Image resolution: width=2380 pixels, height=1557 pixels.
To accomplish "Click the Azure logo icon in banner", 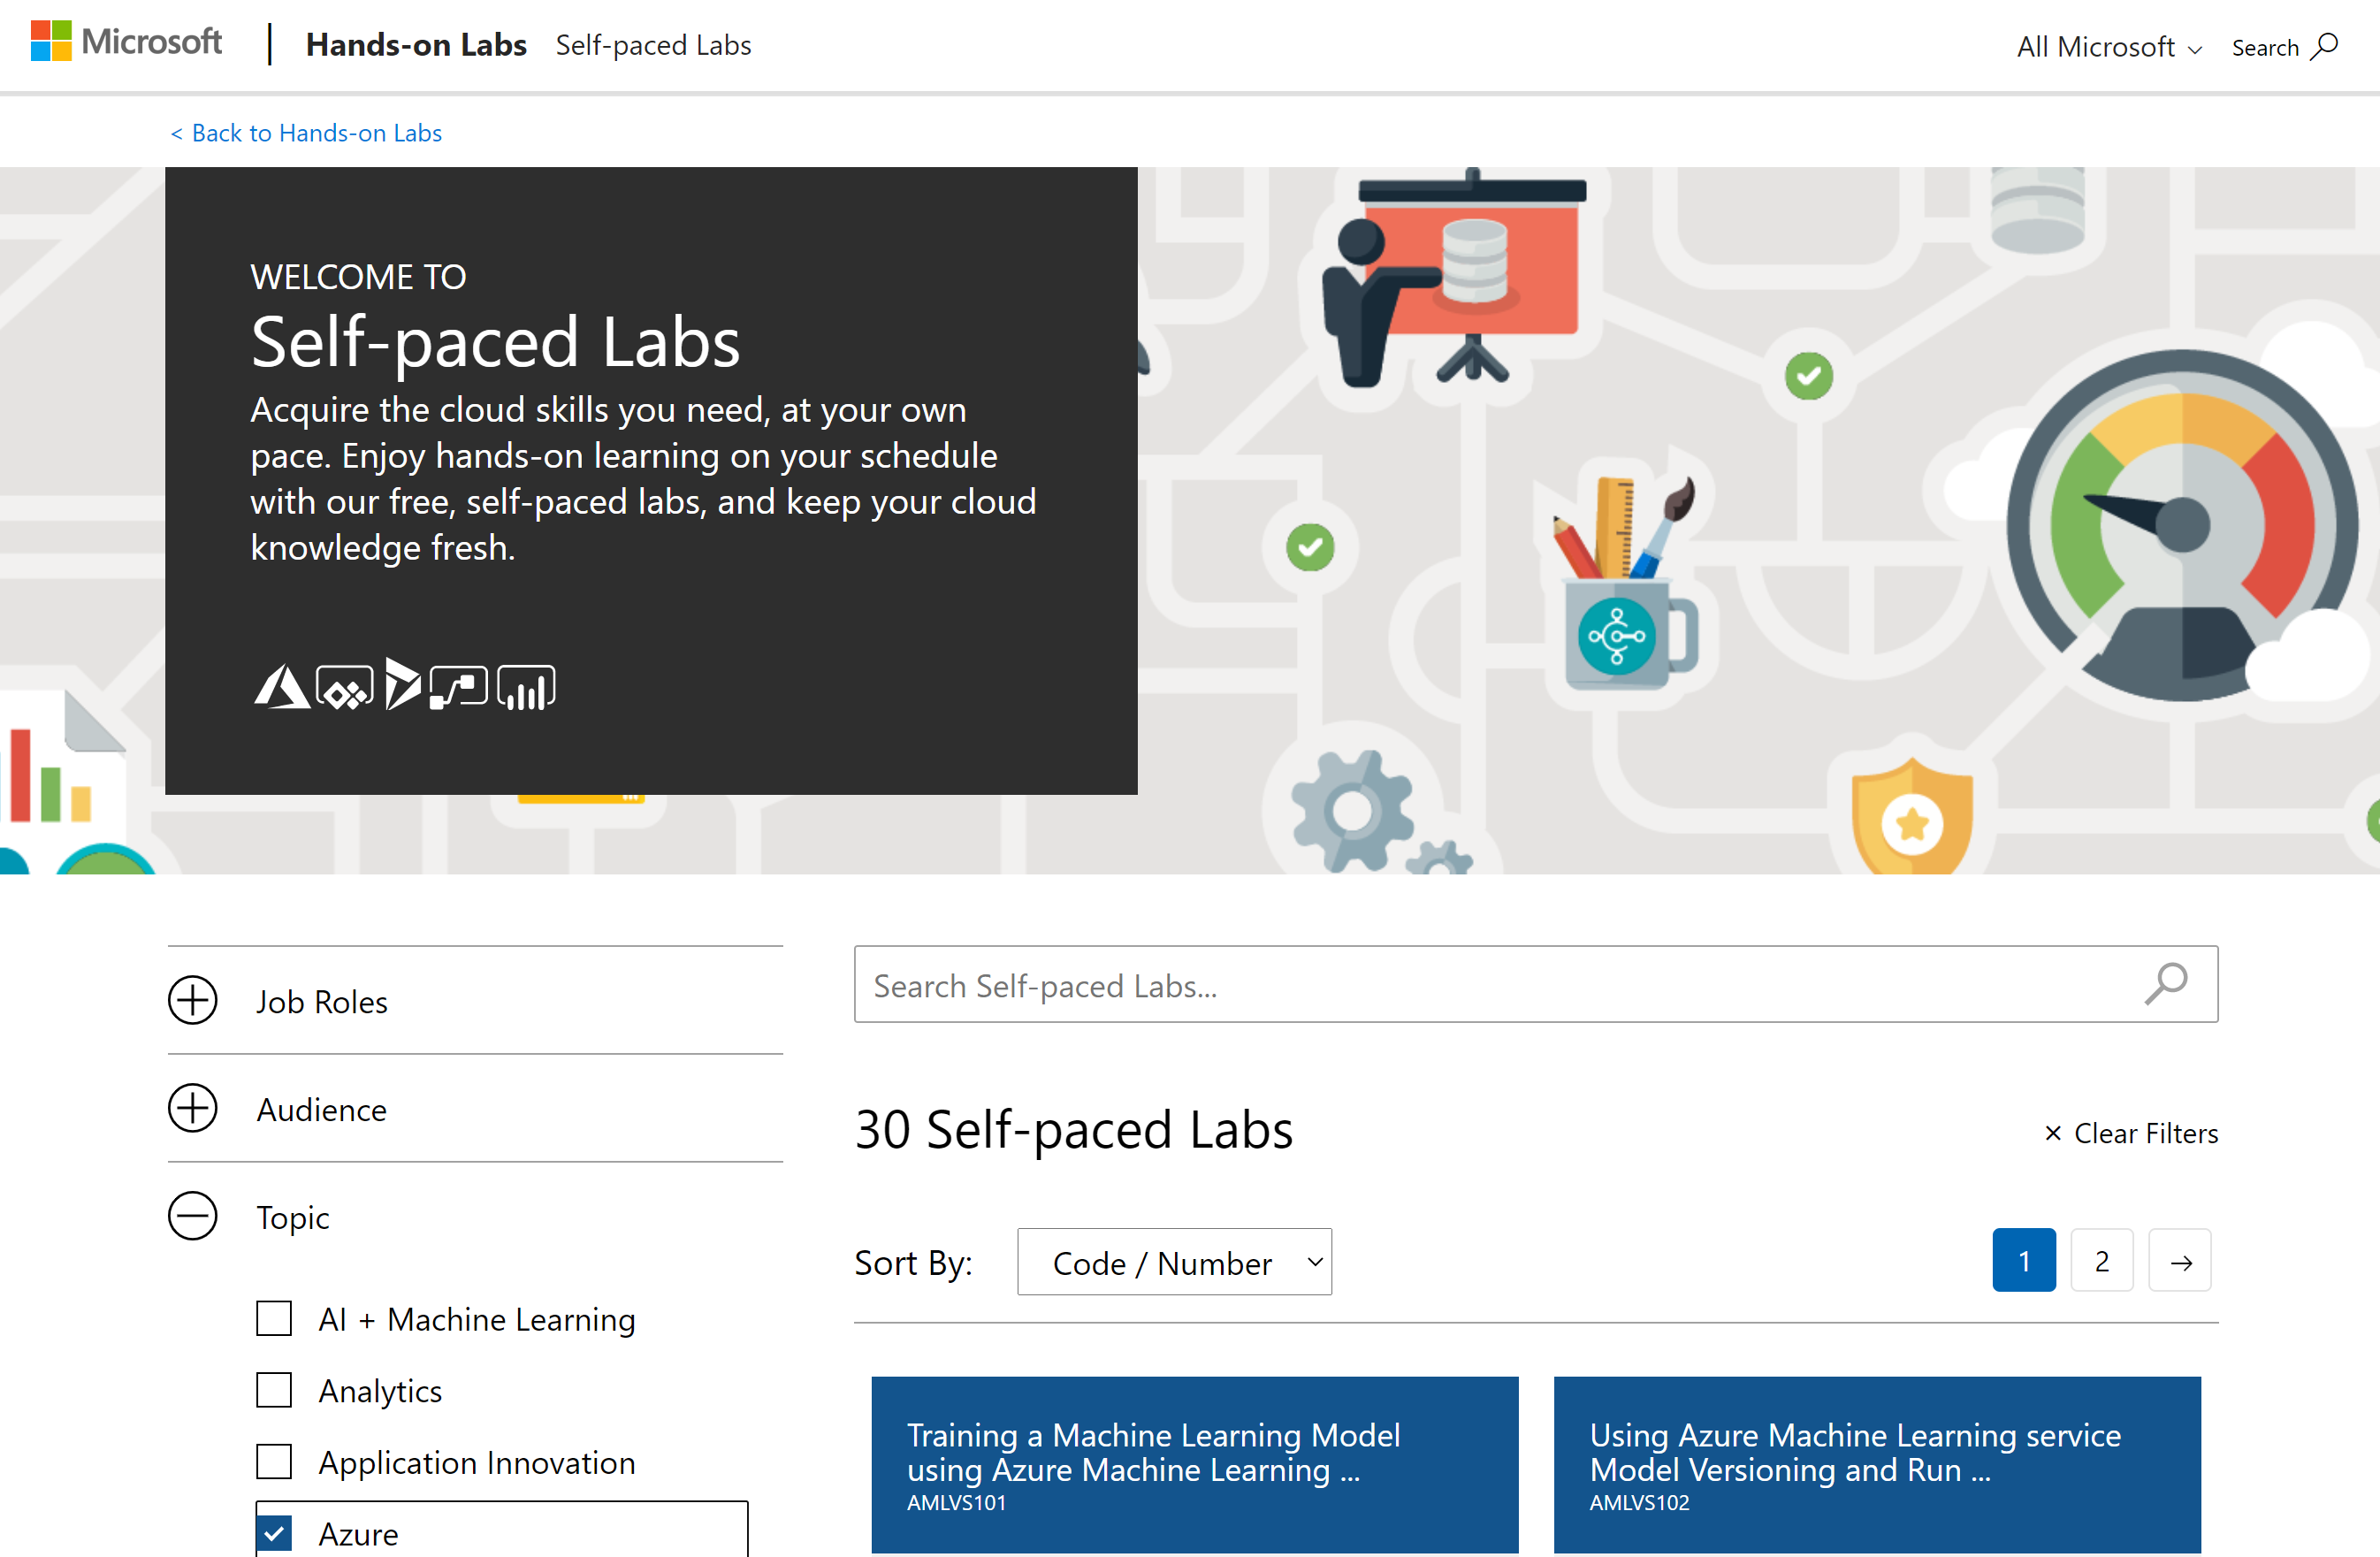I will coord(281,688).
